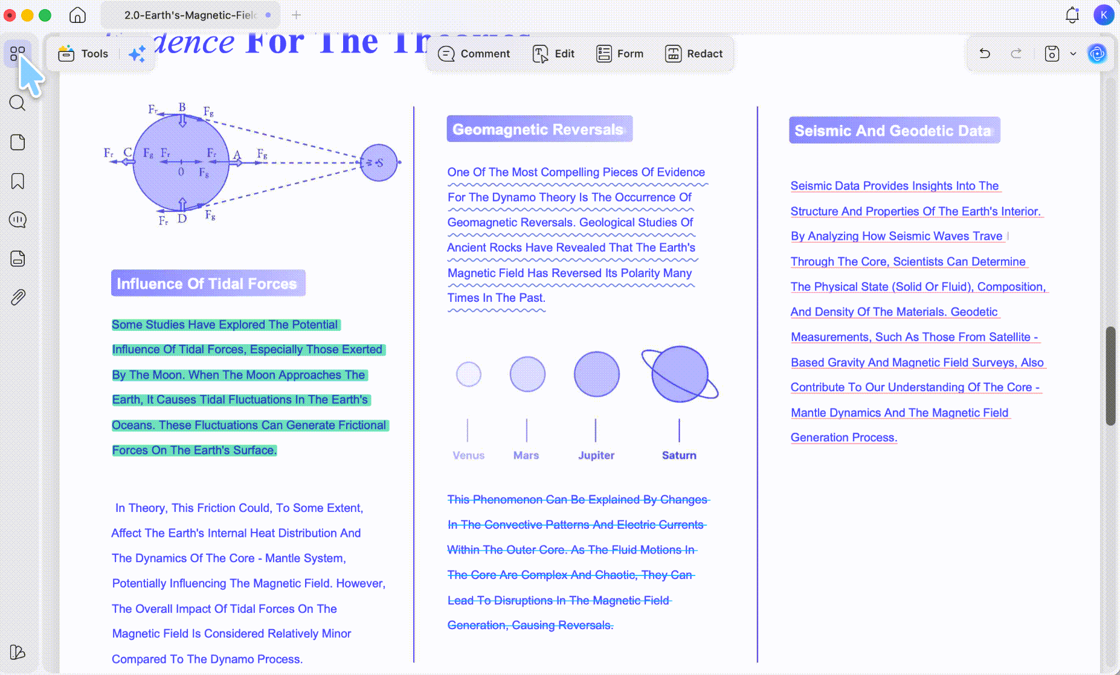The image size is (1120, 675).
Task: Click the tidal forces diagram
Action: (x=253, y=163)
